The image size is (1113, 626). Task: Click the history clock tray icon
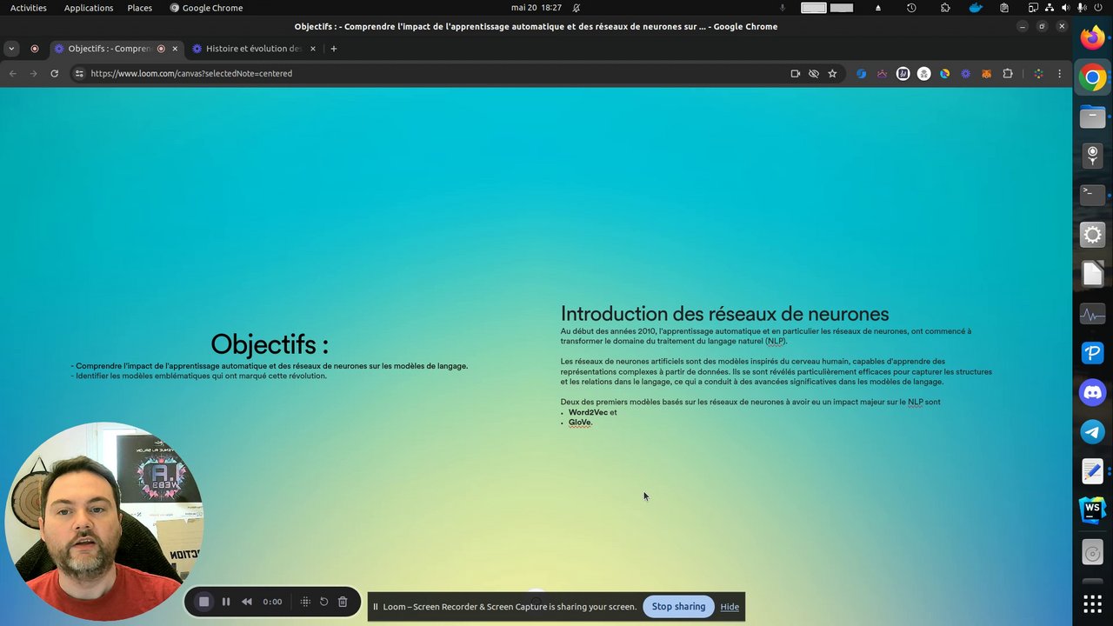click(x=911, y=8)
